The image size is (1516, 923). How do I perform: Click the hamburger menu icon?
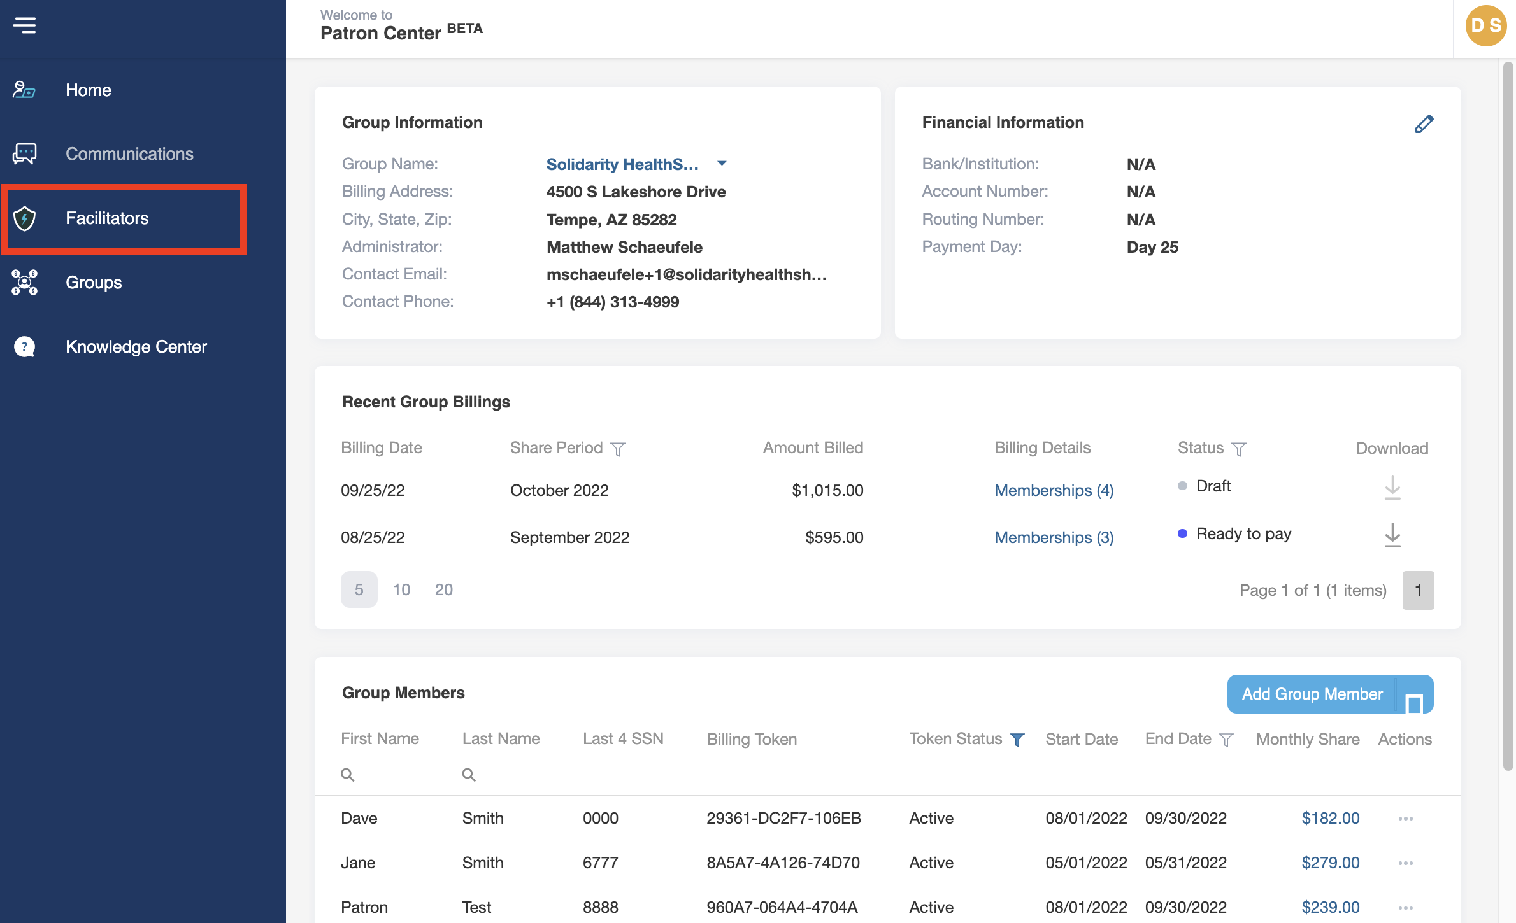tap(24, 25)
